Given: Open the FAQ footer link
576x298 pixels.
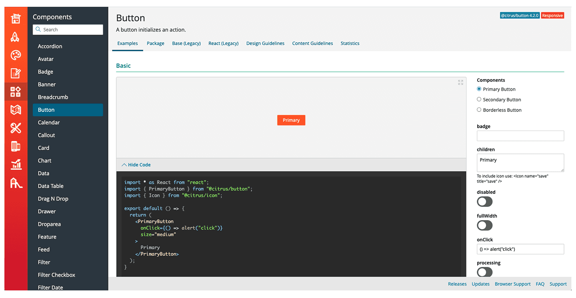Looking at the screenshot, I should (x=540, y=284).
